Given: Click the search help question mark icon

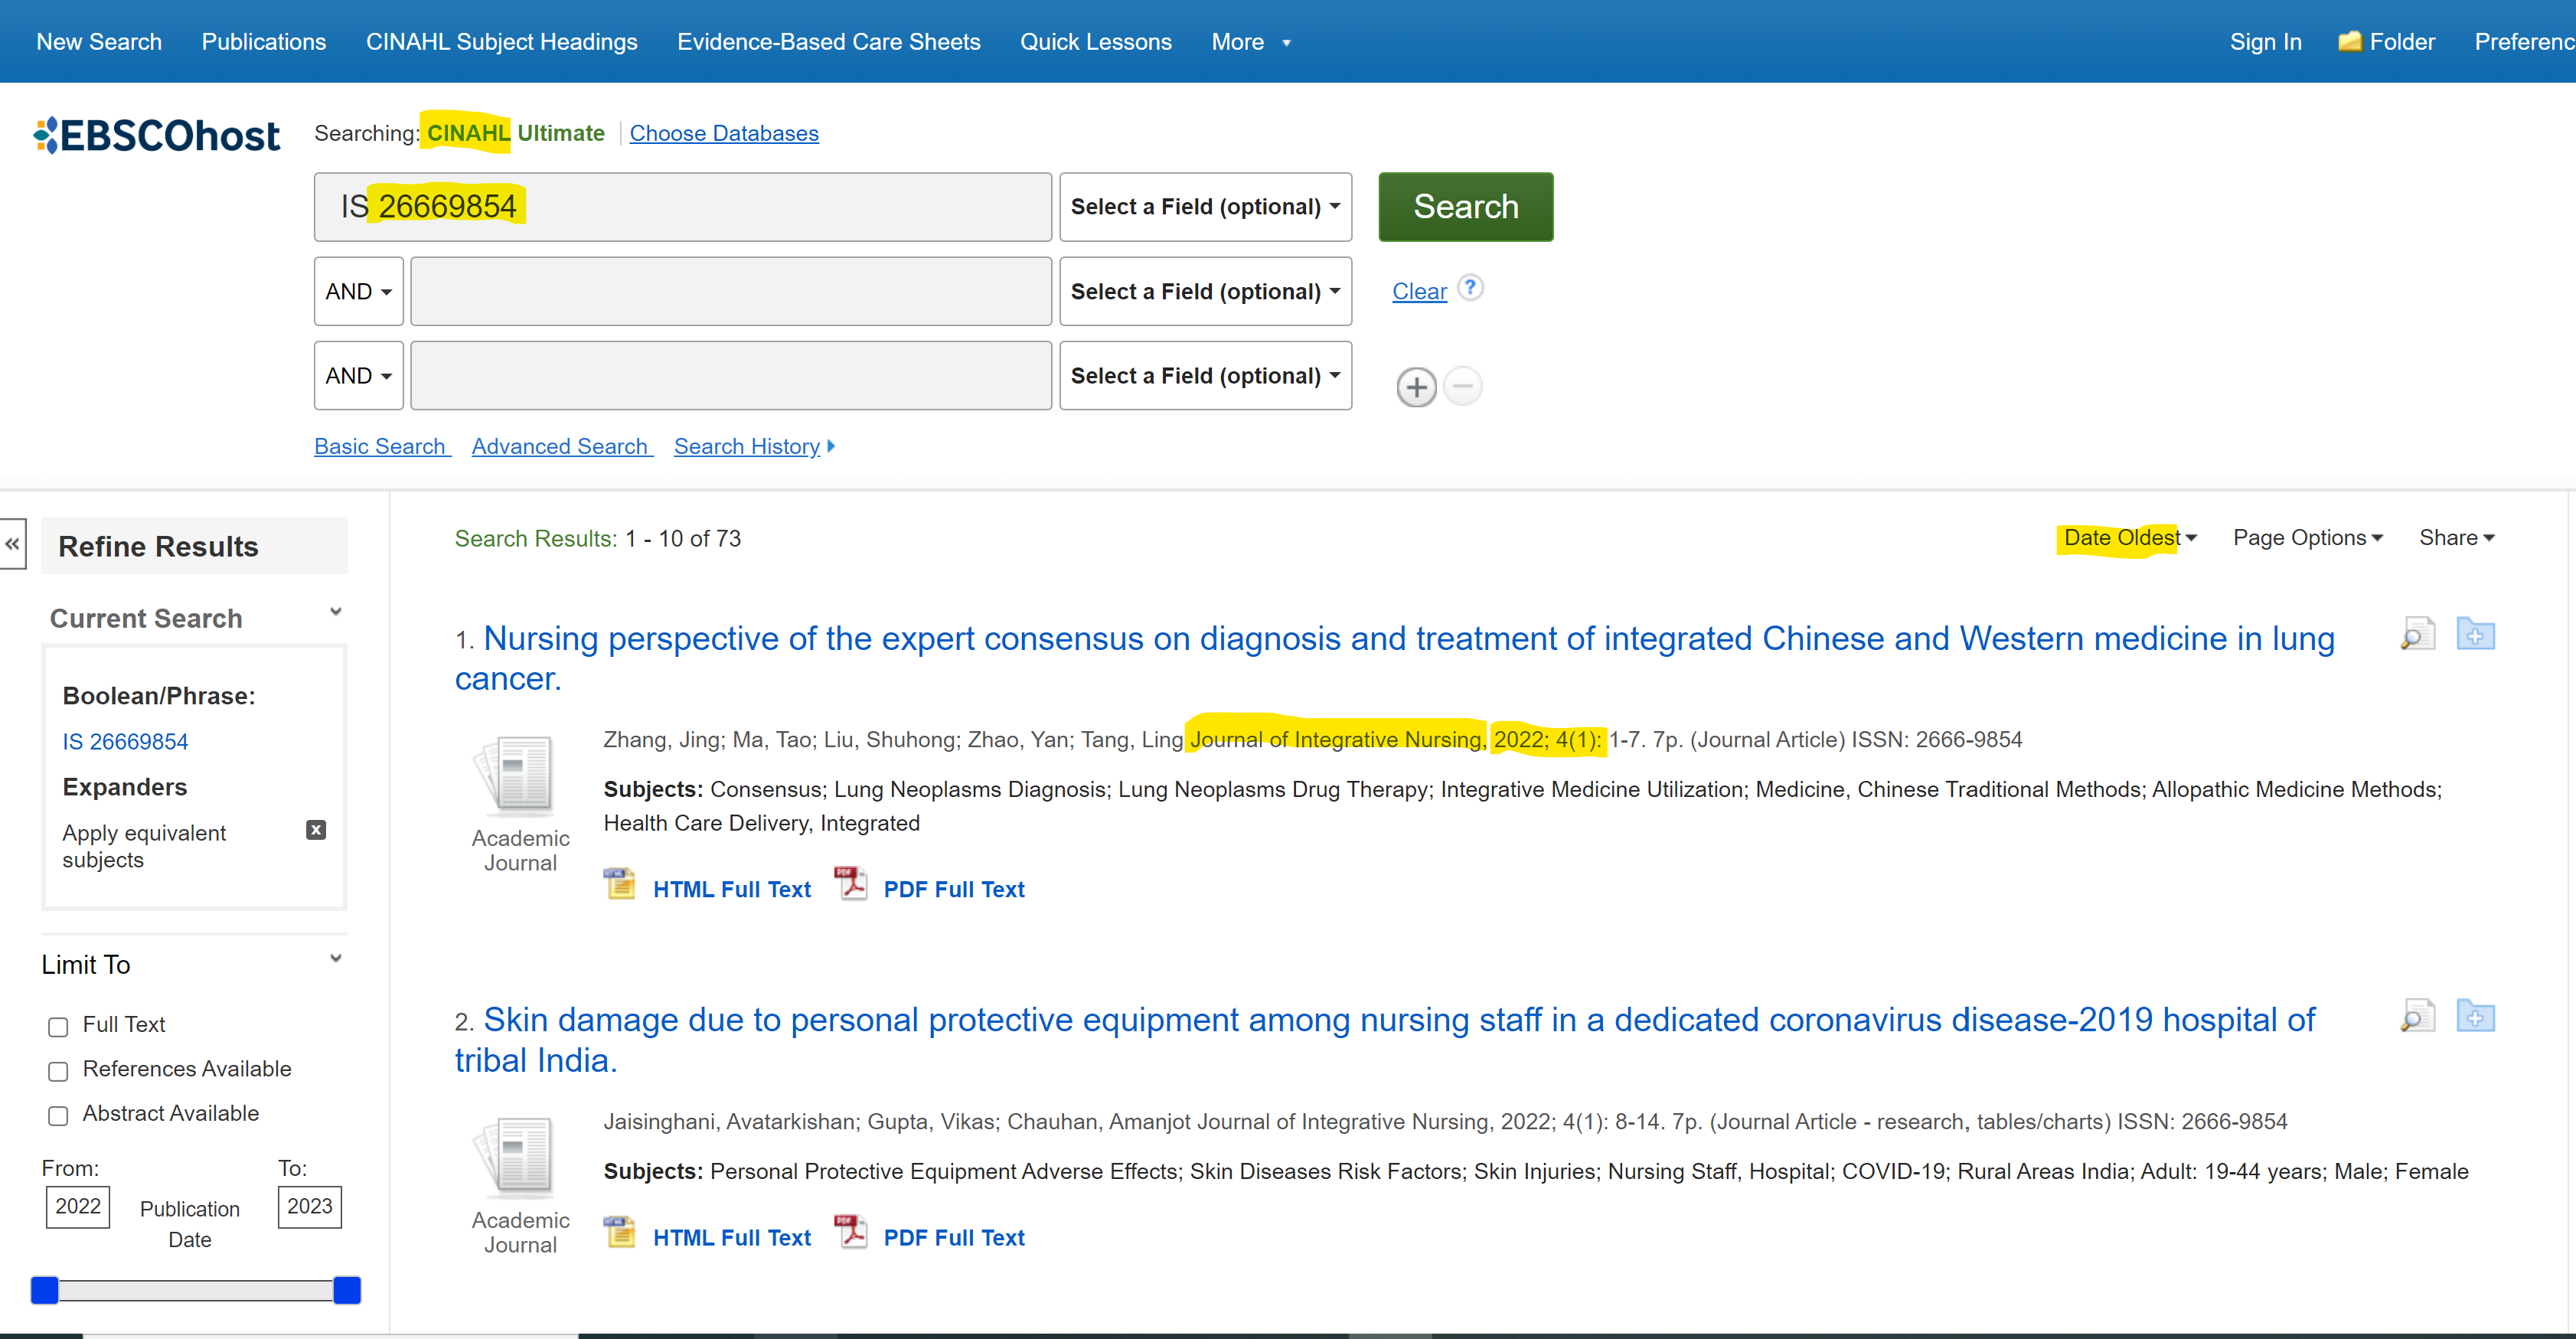Looking at the screenshot, I should click(1470, 288).
